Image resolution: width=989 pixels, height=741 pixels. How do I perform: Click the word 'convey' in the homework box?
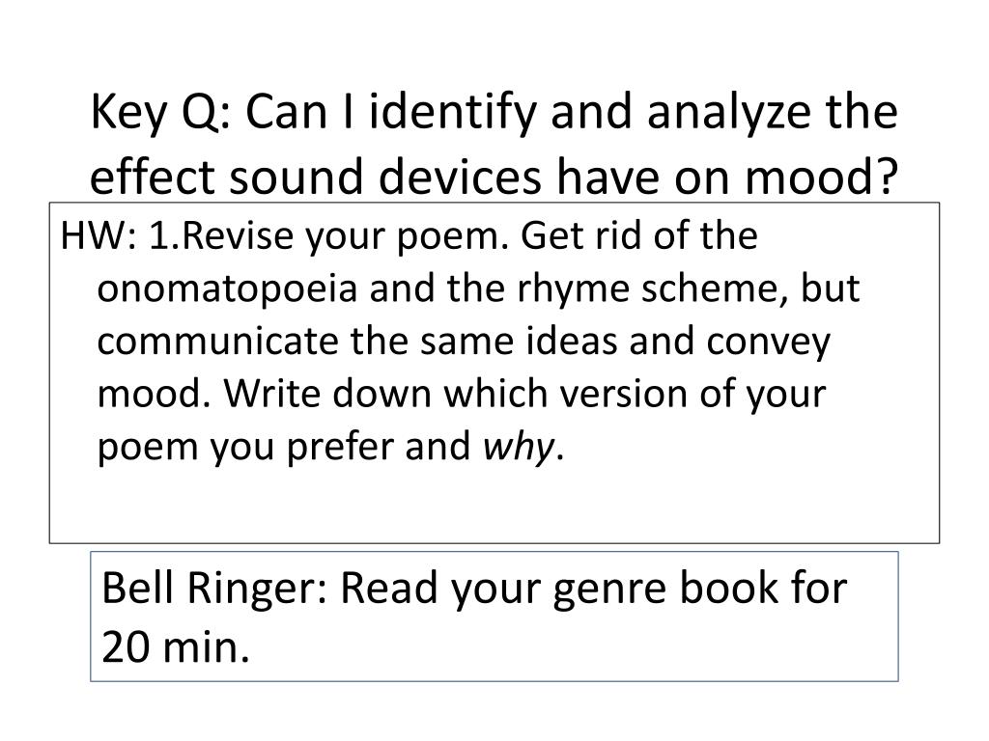[x=768, y=343]
